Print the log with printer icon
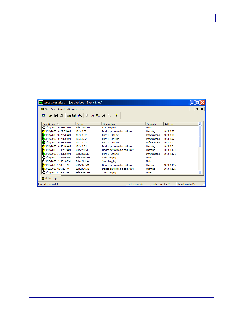 click(61, 115)
